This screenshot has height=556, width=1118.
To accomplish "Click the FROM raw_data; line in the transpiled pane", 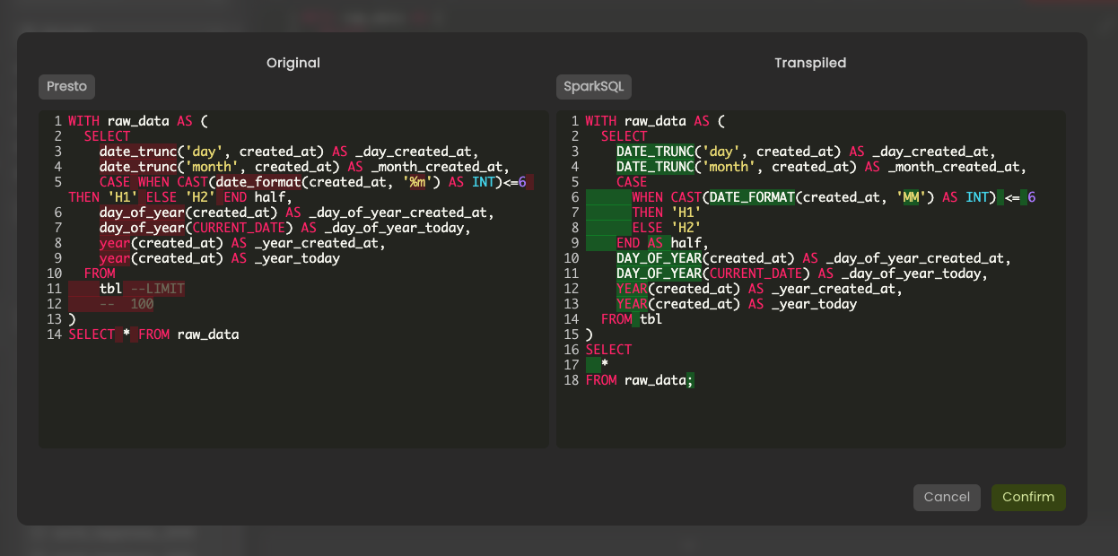I will (640, 380).
